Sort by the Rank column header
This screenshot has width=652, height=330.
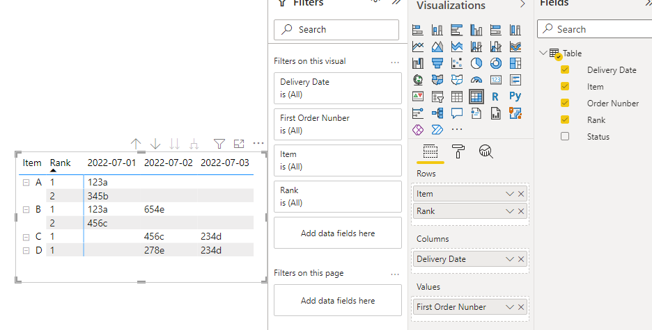click(61, 163)
